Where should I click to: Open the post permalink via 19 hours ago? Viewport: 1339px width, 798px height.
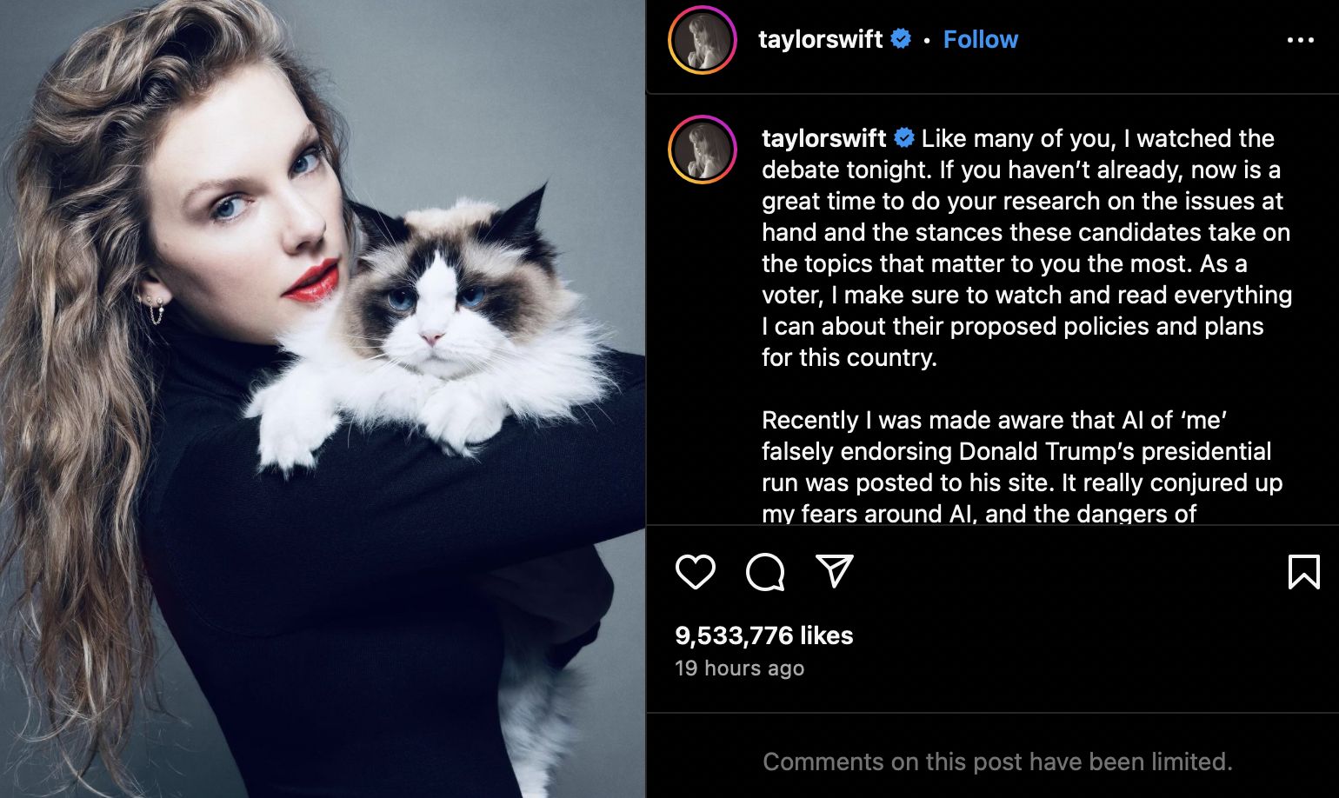[739, 668]
